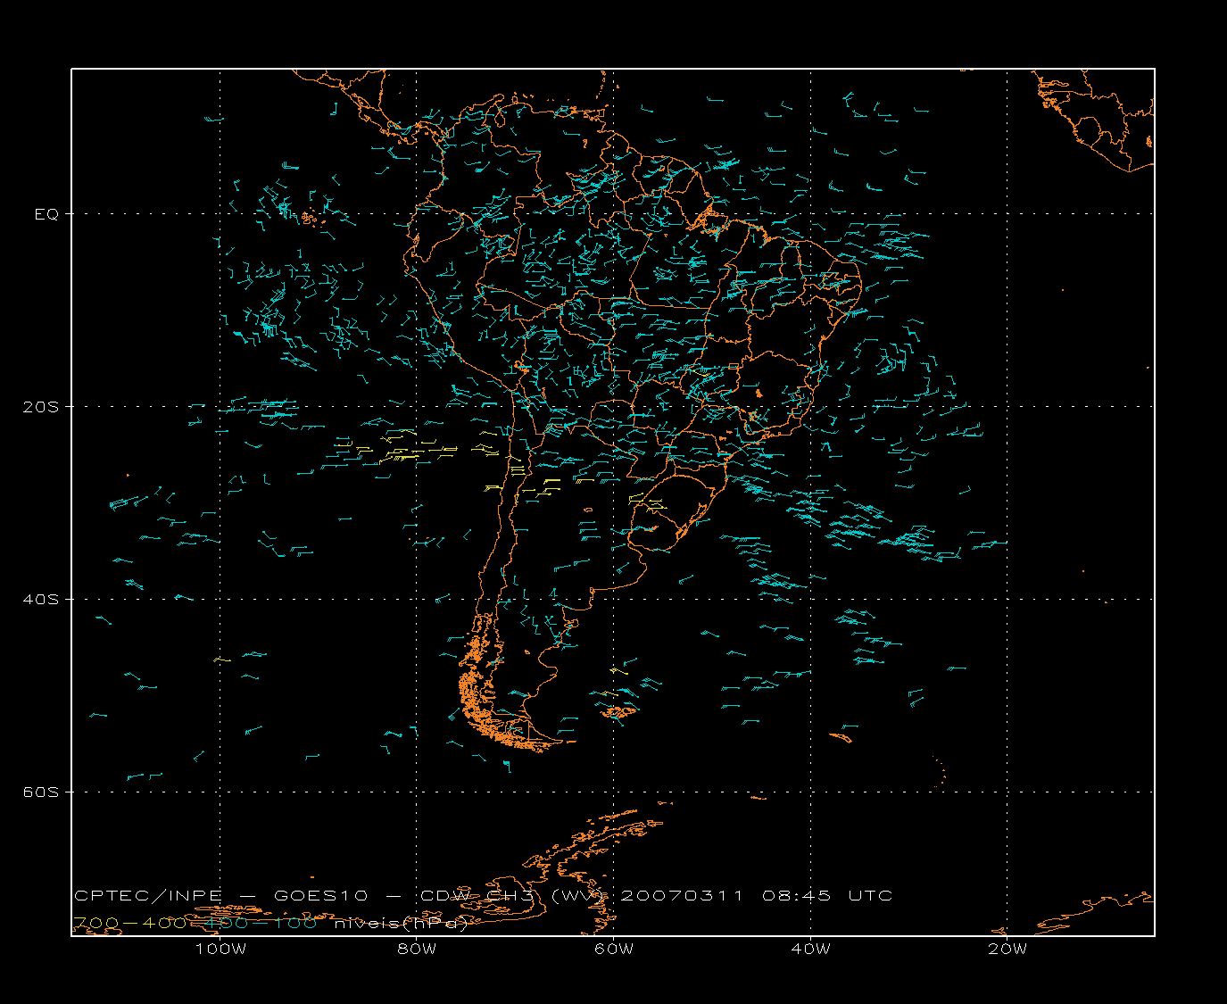This screenshot has width=1227, height=1004.
Task: Click the GOES10 satellite name
Action: click(321, 896)
